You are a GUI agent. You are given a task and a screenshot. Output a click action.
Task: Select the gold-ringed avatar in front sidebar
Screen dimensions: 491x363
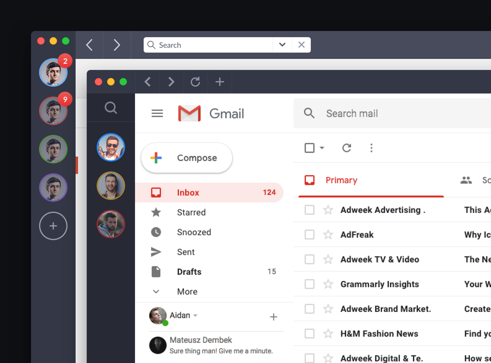click(111, 186)
